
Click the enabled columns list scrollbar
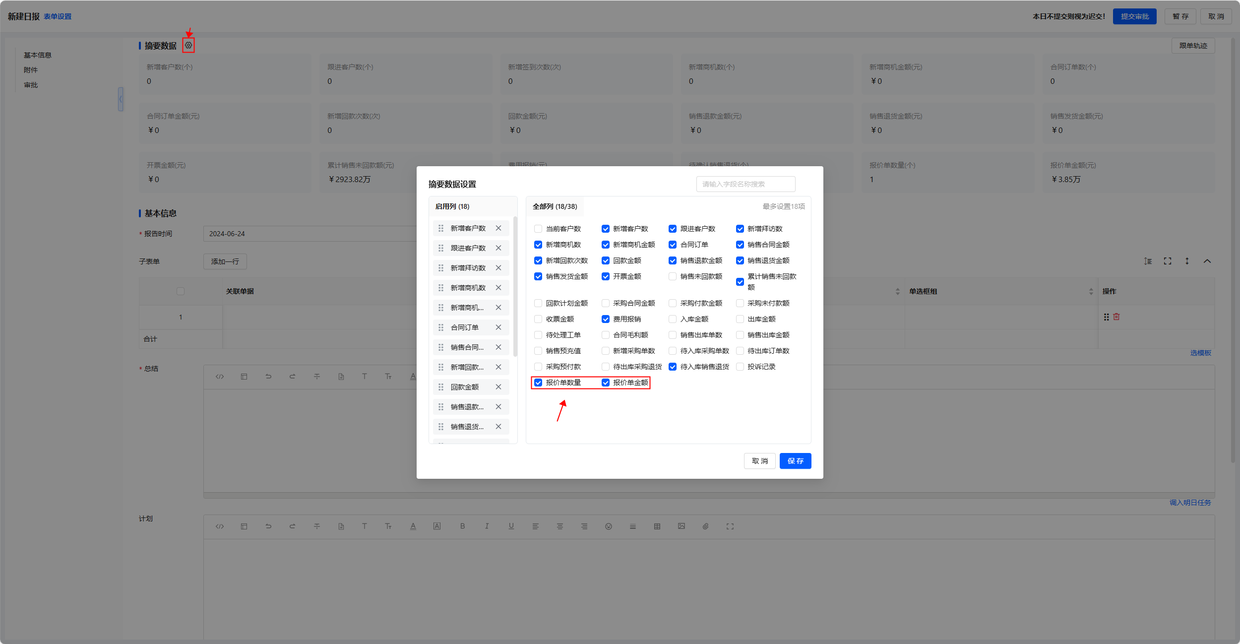pos(515,286)
